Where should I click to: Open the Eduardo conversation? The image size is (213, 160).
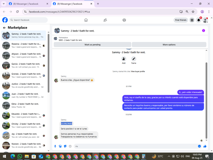click(24, 116)
